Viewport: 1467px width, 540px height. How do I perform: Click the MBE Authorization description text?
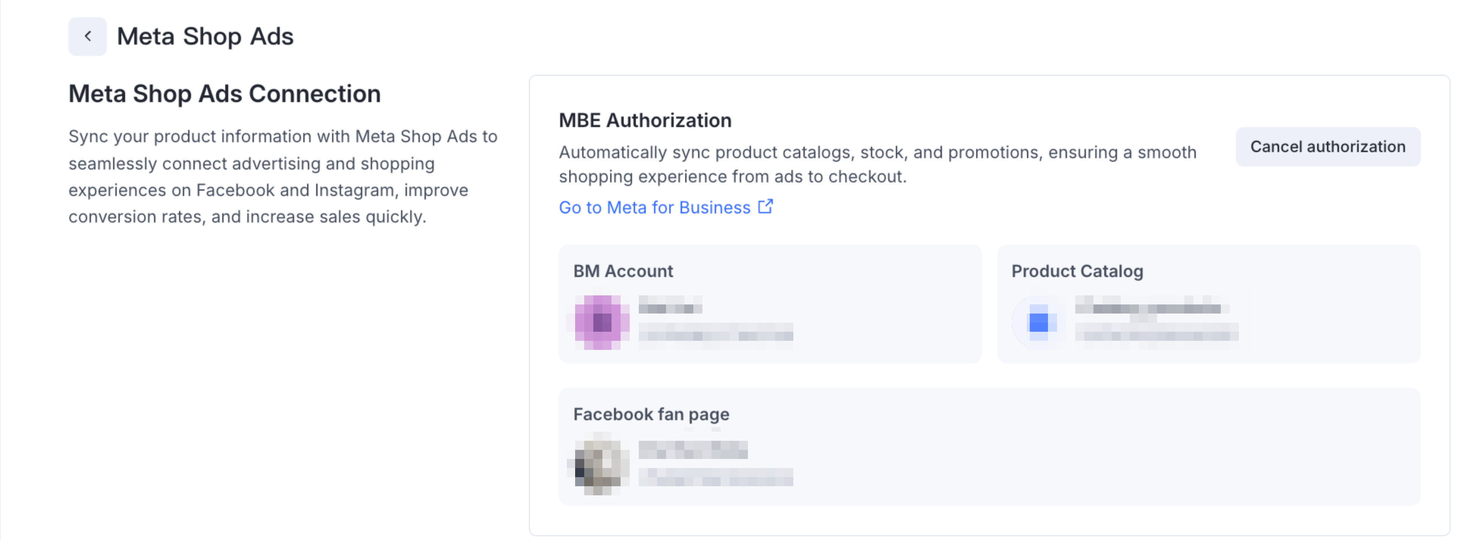(877, 164)
